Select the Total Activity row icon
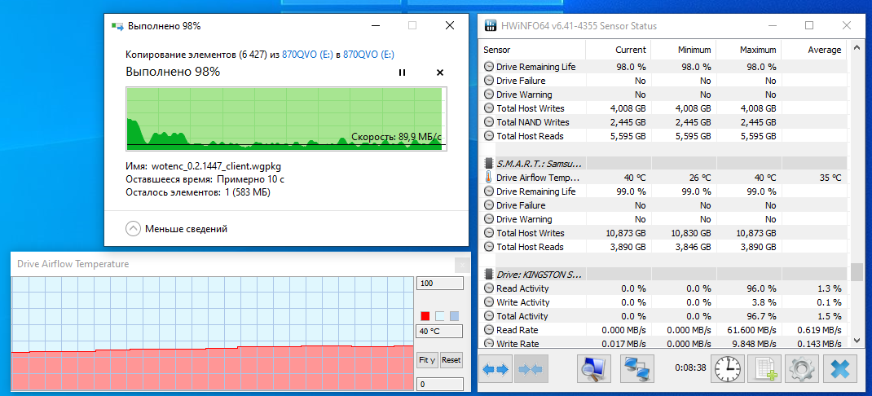Viewport: 872px width, 396px height. 489,316
